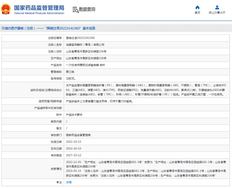Click the 2022-11-01 change record text
This screenshot has width=232, height=188.
point(146,164)
